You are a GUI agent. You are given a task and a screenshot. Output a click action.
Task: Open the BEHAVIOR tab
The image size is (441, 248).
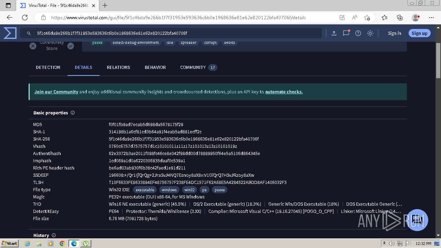[x=155, y=67]
